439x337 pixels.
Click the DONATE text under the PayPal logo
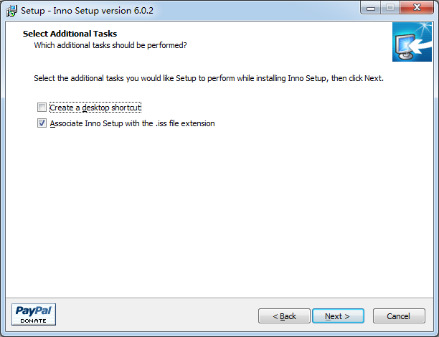(x=34, y=320)
